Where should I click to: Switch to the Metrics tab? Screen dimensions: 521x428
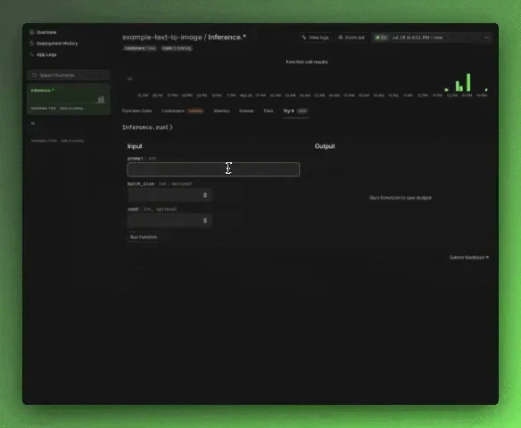tap(221, 111)
